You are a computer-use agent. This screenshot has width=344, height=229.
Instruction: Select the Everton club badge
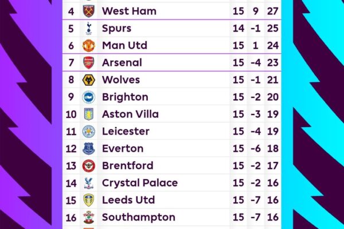point(88,148)
